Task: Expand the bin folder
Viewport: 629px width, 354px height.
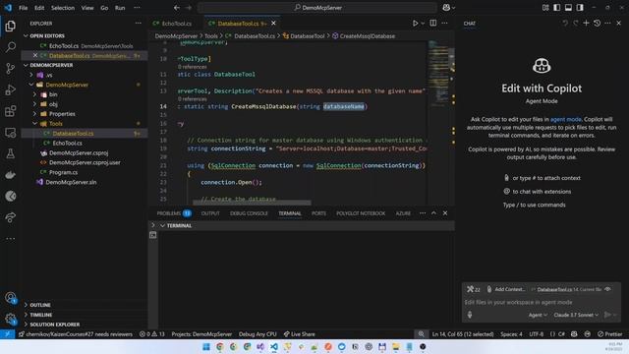Action: pyautogui.click(x=35, y=94)
